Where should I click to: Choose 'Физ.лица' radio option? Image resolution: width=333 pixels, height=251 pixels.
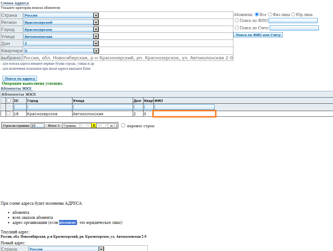pos(270,14)
